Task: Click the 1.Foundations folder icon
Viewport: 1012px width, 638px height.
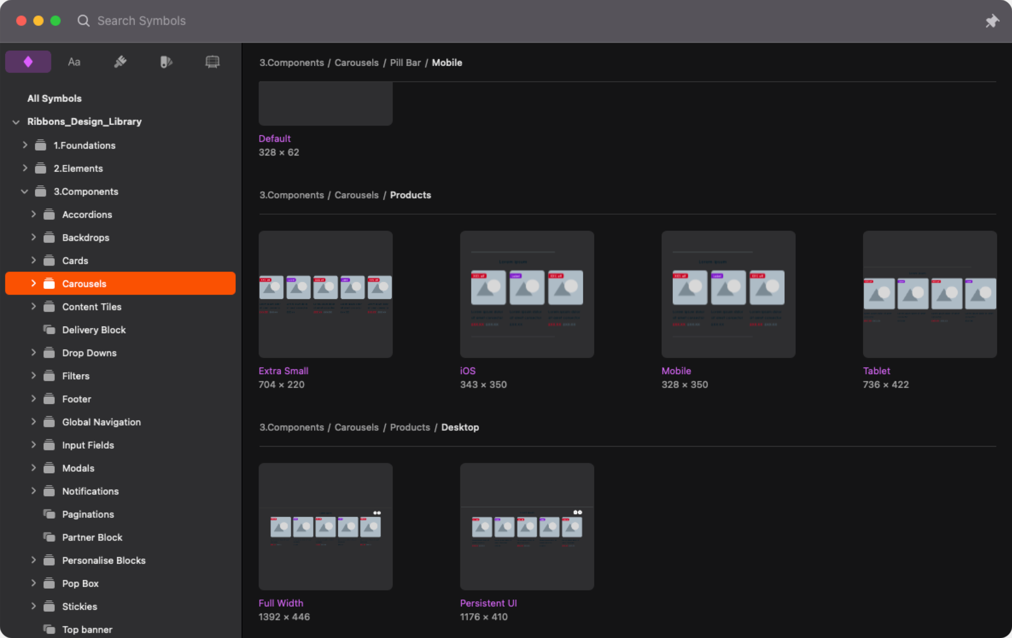Action: pos(40,145)
